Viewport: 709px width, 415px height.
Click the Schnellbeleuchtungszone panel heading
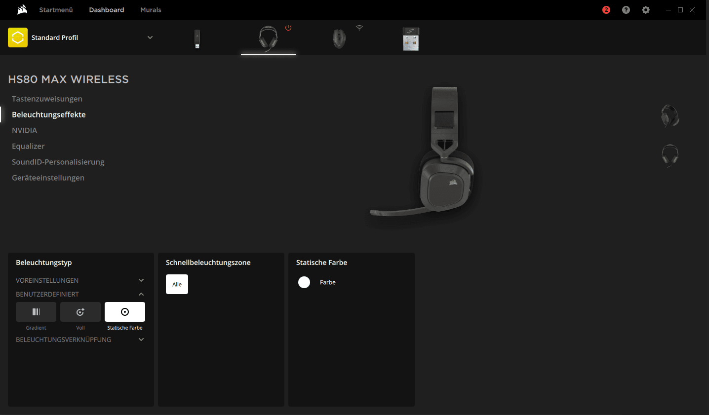(x=208, y=263)
